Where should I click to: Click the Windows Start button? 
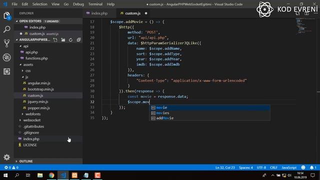coord(5,175)
